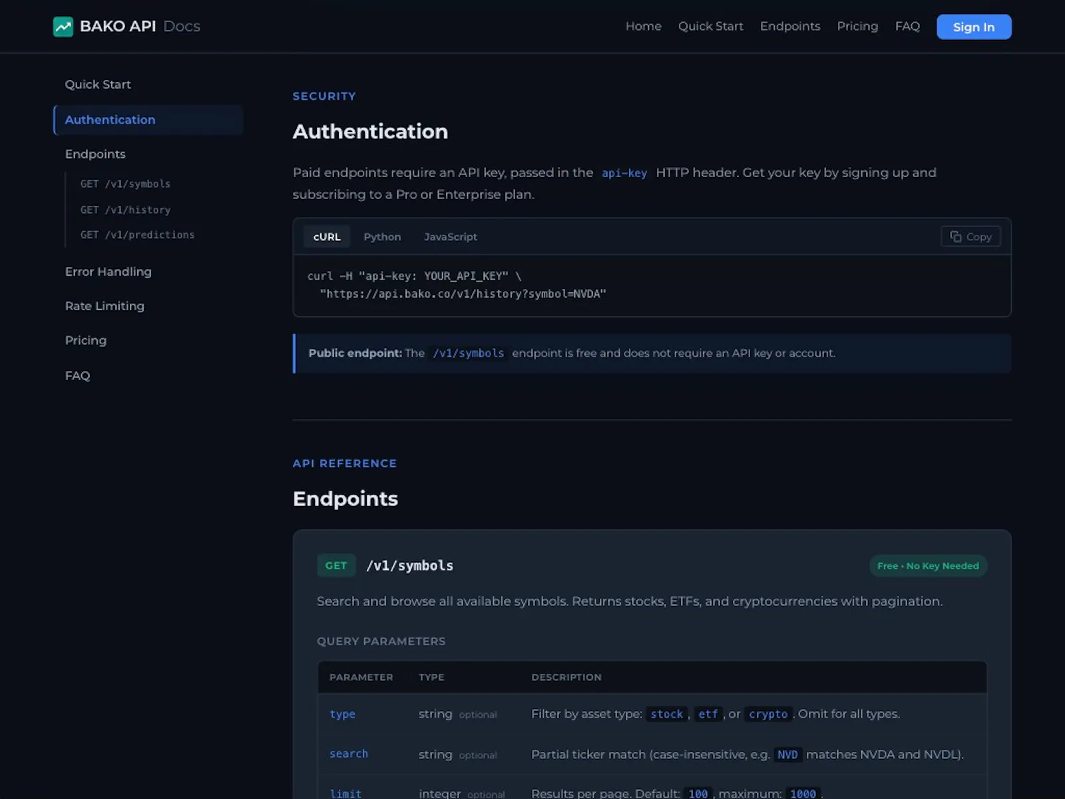Jump to GET /v1/history in sidebar

[x=125, y=210]
